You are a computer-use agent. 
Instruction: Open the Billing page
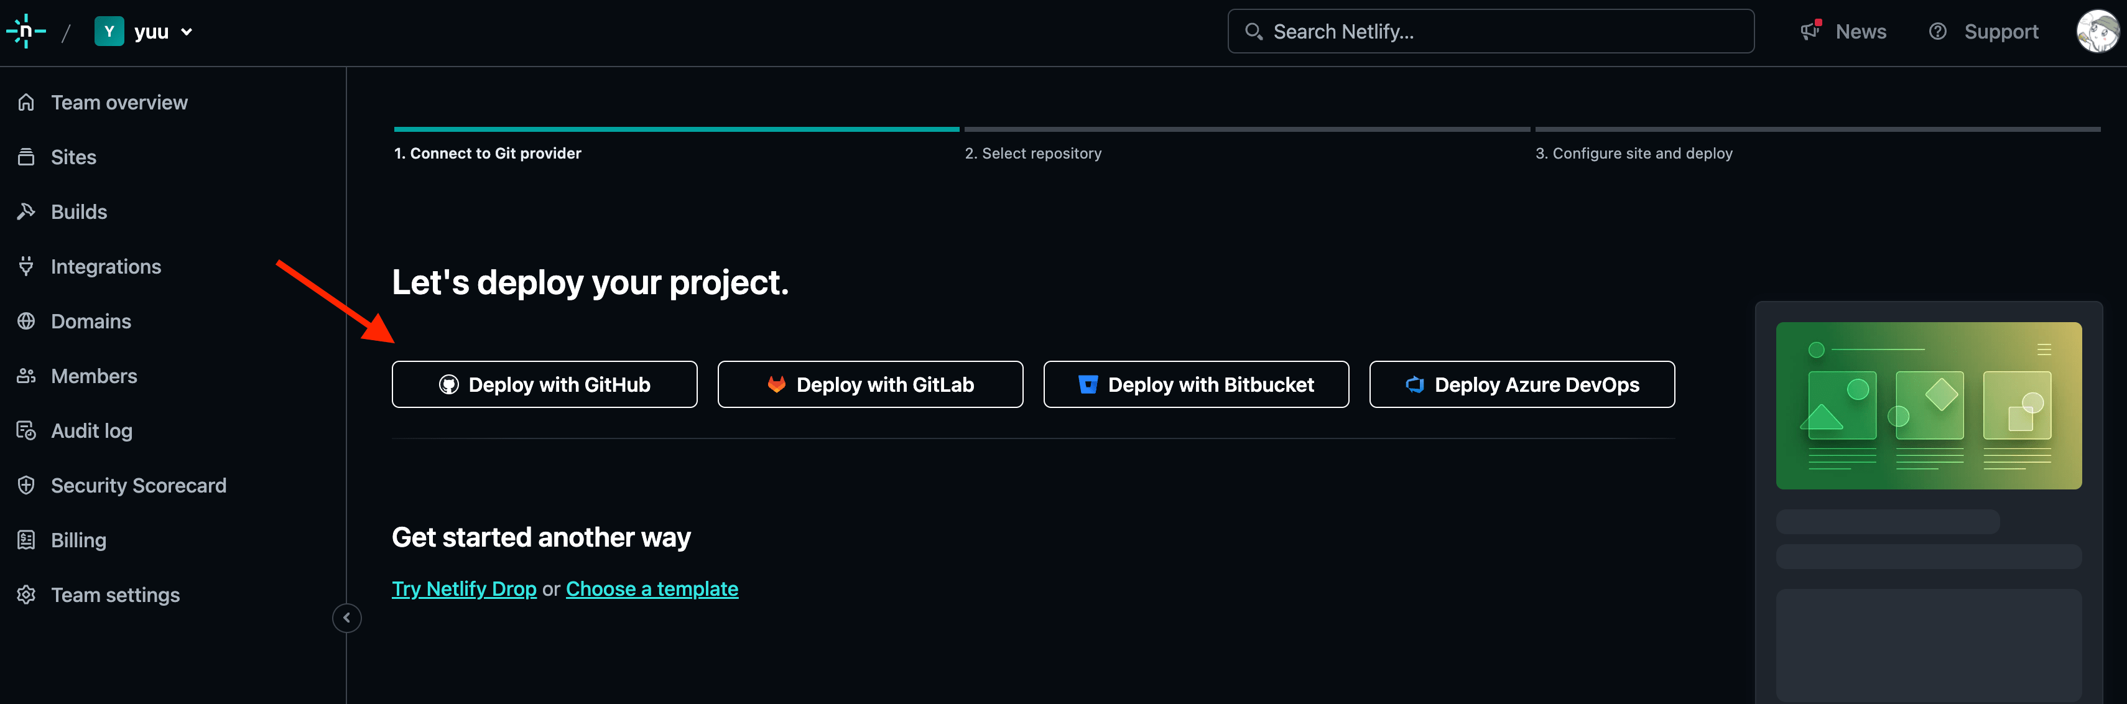pyautogui.click(x=78, y=540)
